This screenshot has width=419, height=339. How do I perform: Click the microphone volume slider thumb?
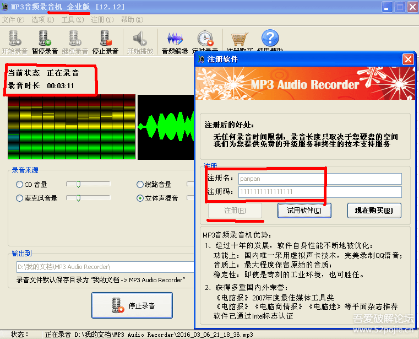pos(78,198)
